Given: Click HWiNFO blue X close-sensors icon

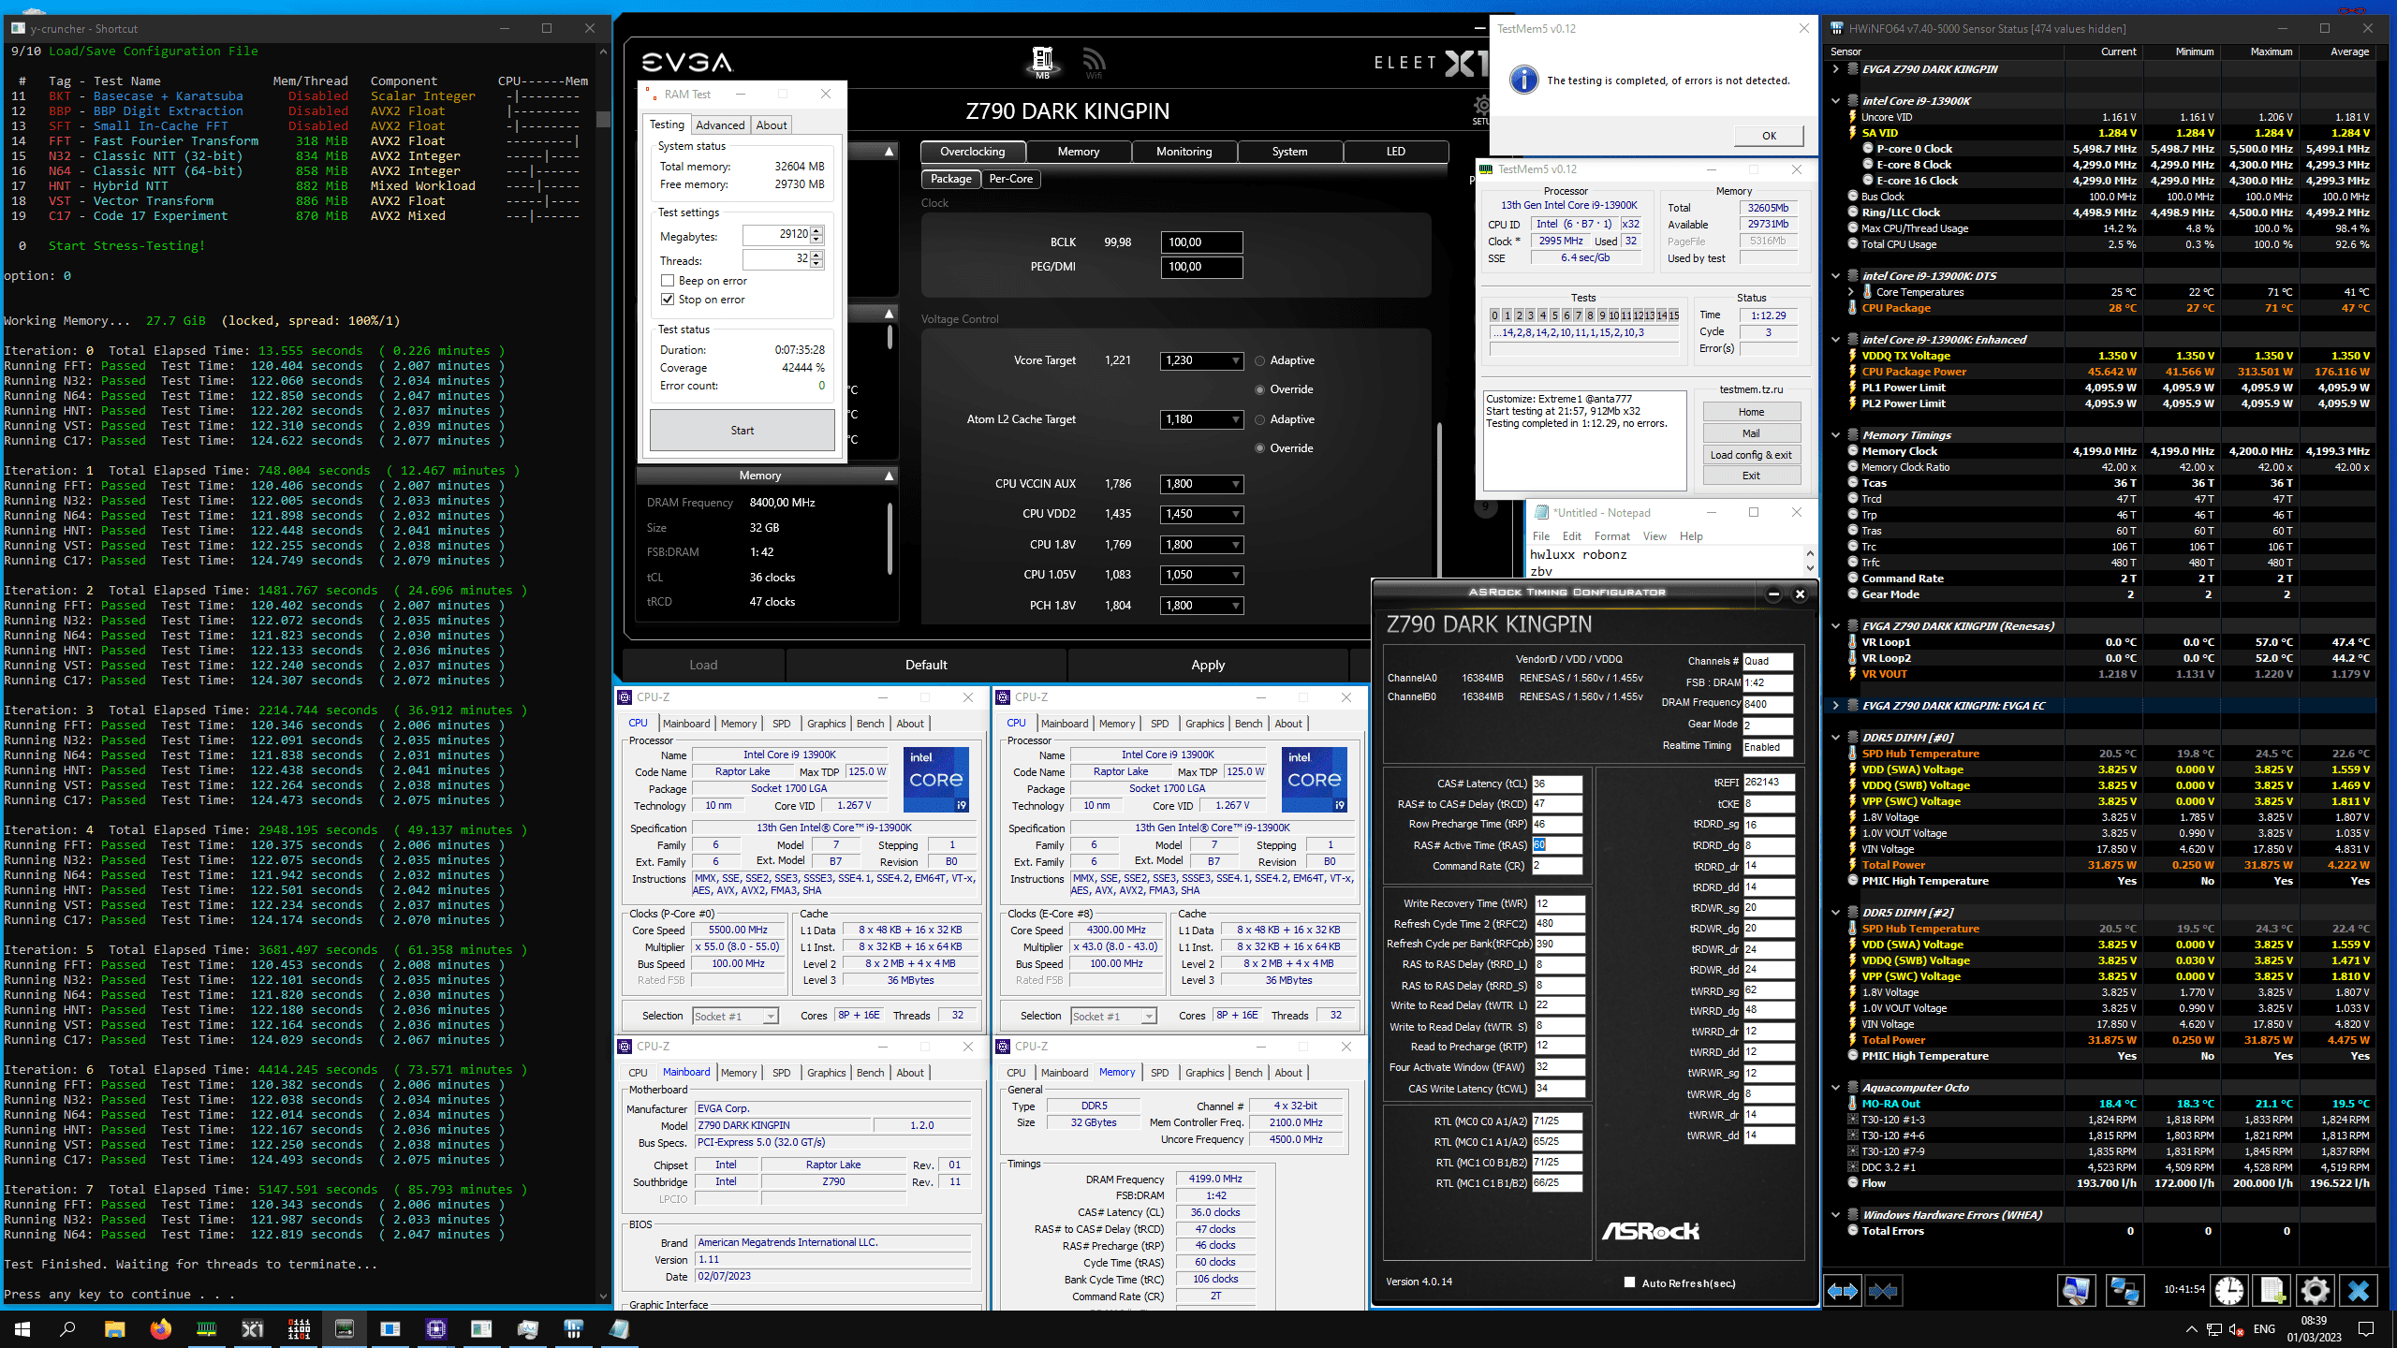Looking at the screenshot, I should tap(2359, 1291).
